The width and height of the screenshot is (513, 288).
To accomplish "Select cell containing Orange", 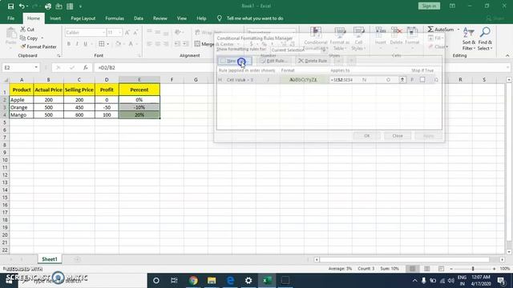I will click(22, 107).
